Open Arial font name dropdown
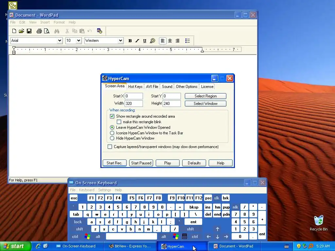 60,41
